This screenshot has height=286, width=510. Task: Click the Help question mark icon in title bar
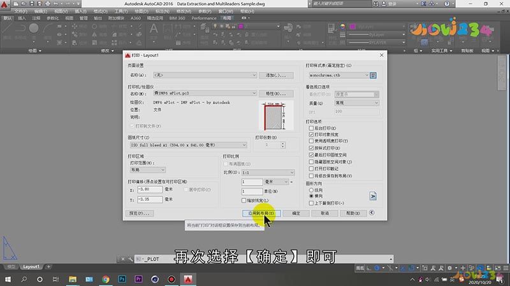pyautogui.click(x=447, y=4)
